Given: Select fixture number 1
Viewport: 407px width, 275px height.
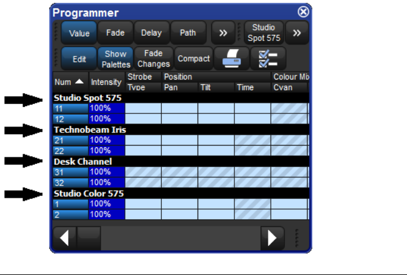Looking at the screenshot, I should pos(71,204).
